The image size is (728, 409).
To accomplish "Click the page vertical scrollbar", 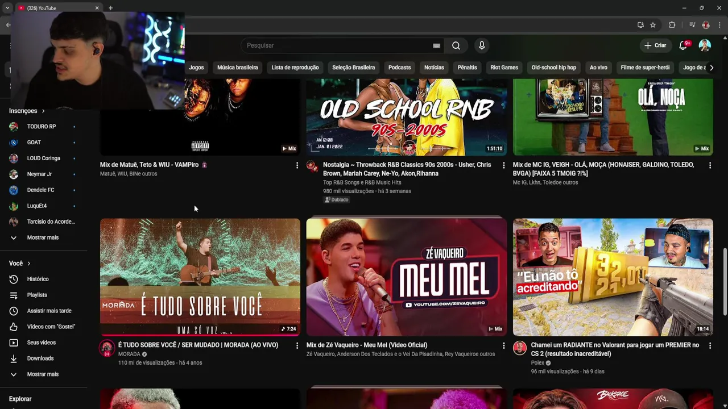I will pyautogui.click(x=725, y=281).
